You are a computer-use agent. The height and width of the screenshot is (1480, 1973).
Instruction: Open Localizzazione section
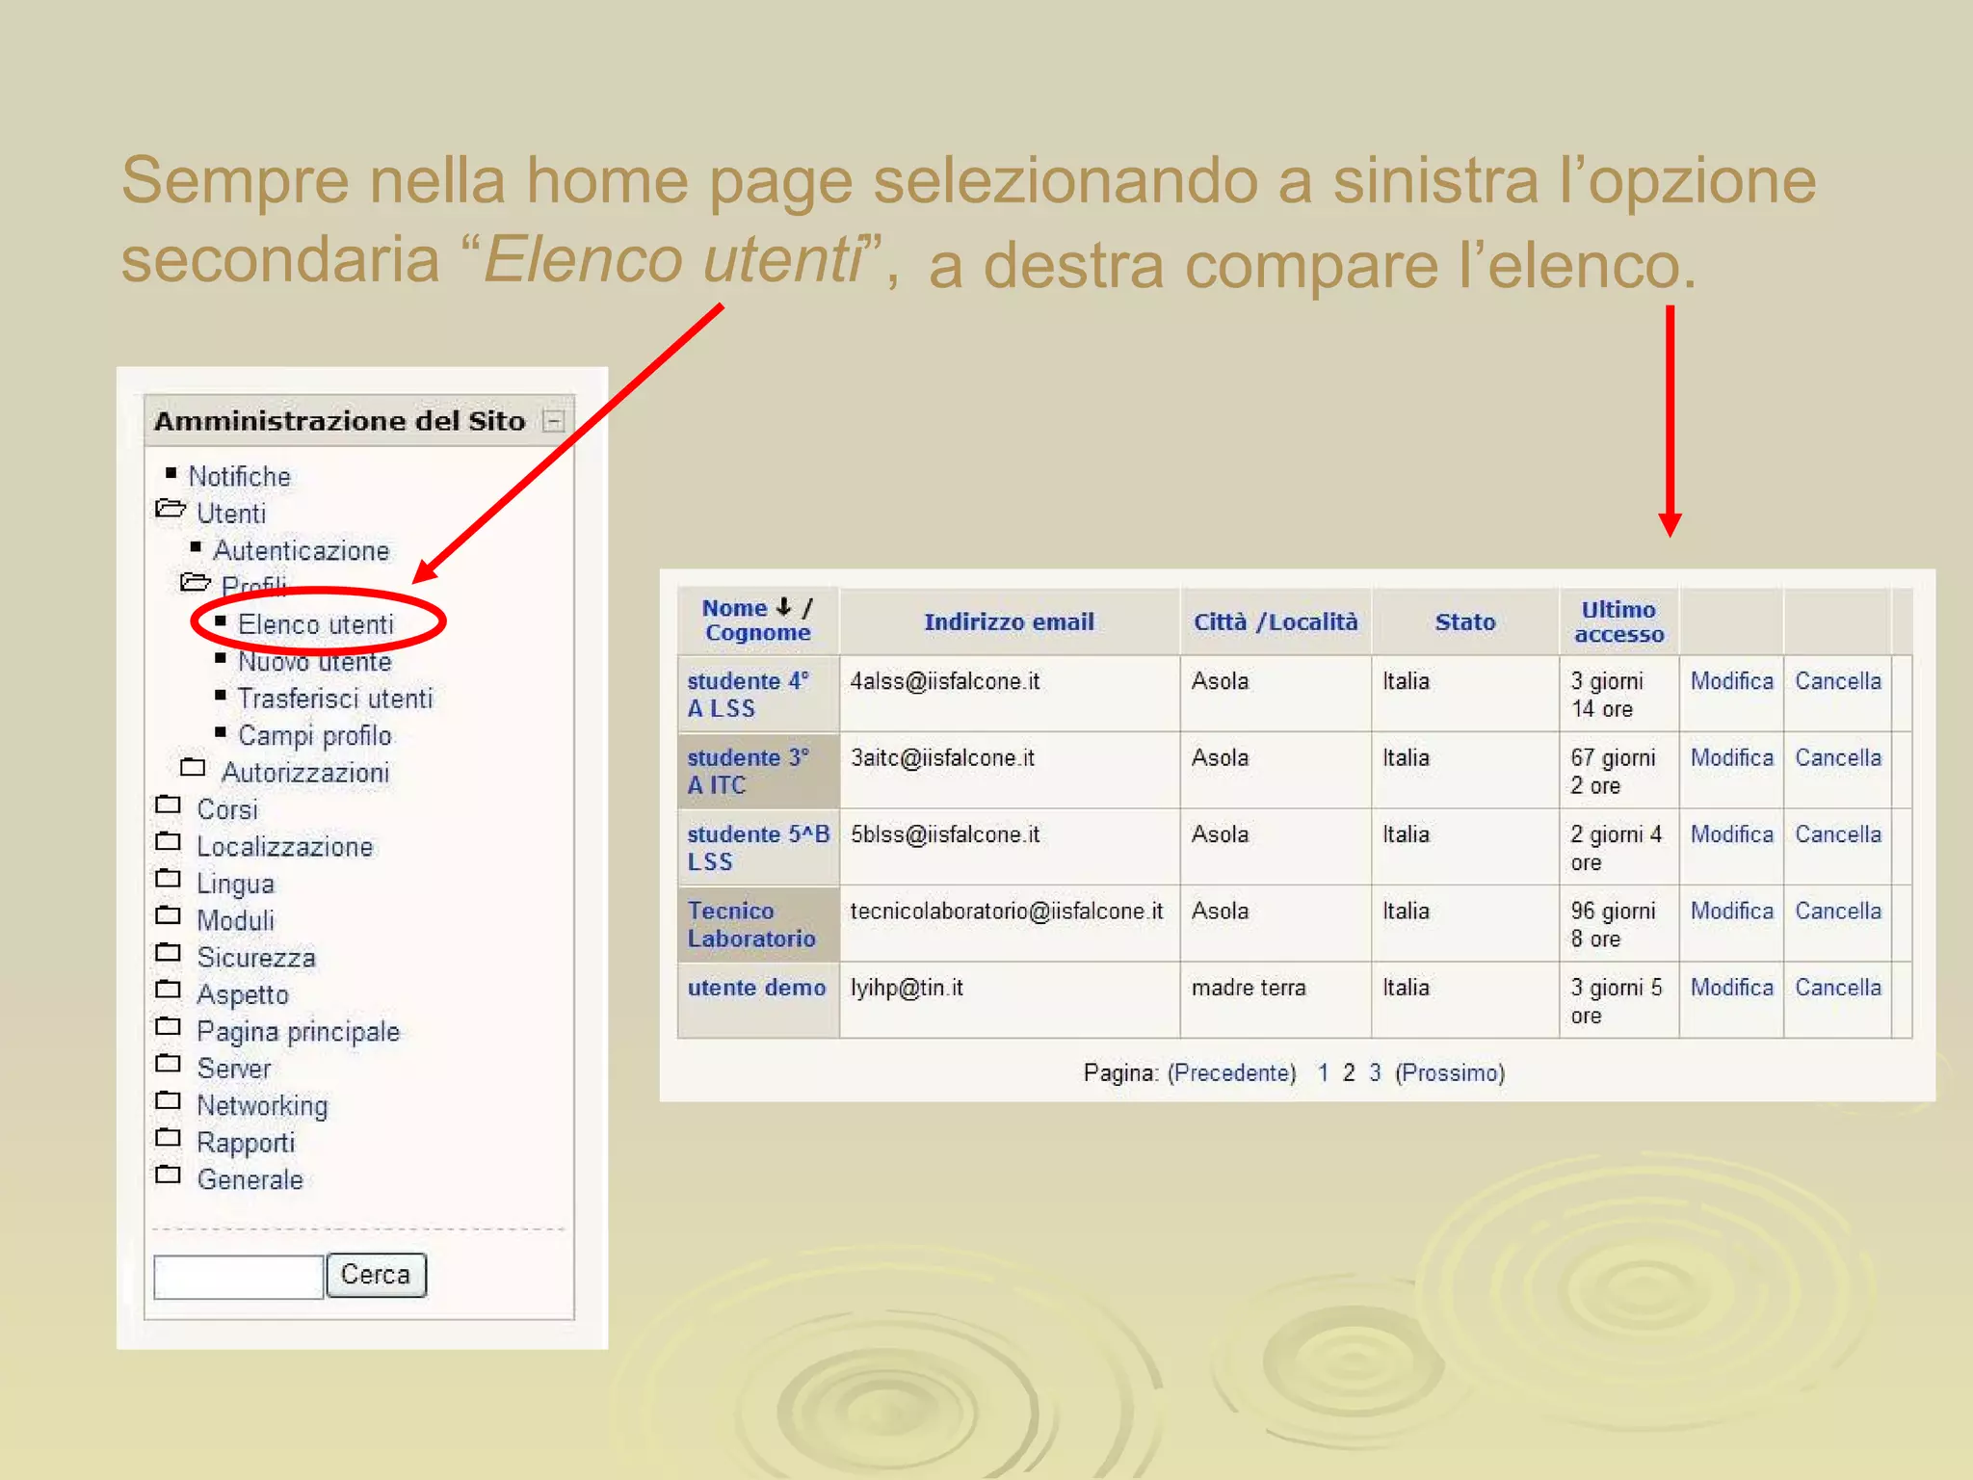tap(285, 847)
